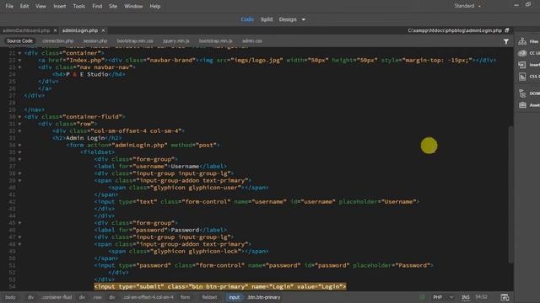This screenshot has width=540, height=303.
Task: Open the File menu
Action: 9,6
